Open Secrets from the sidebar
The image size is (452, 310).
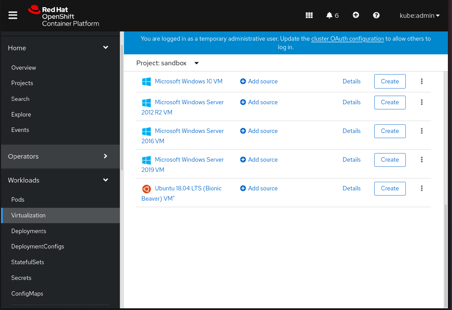(21, 278)
